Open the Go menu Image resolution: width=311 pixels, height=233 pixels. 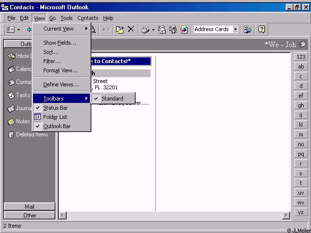[52, 18]
